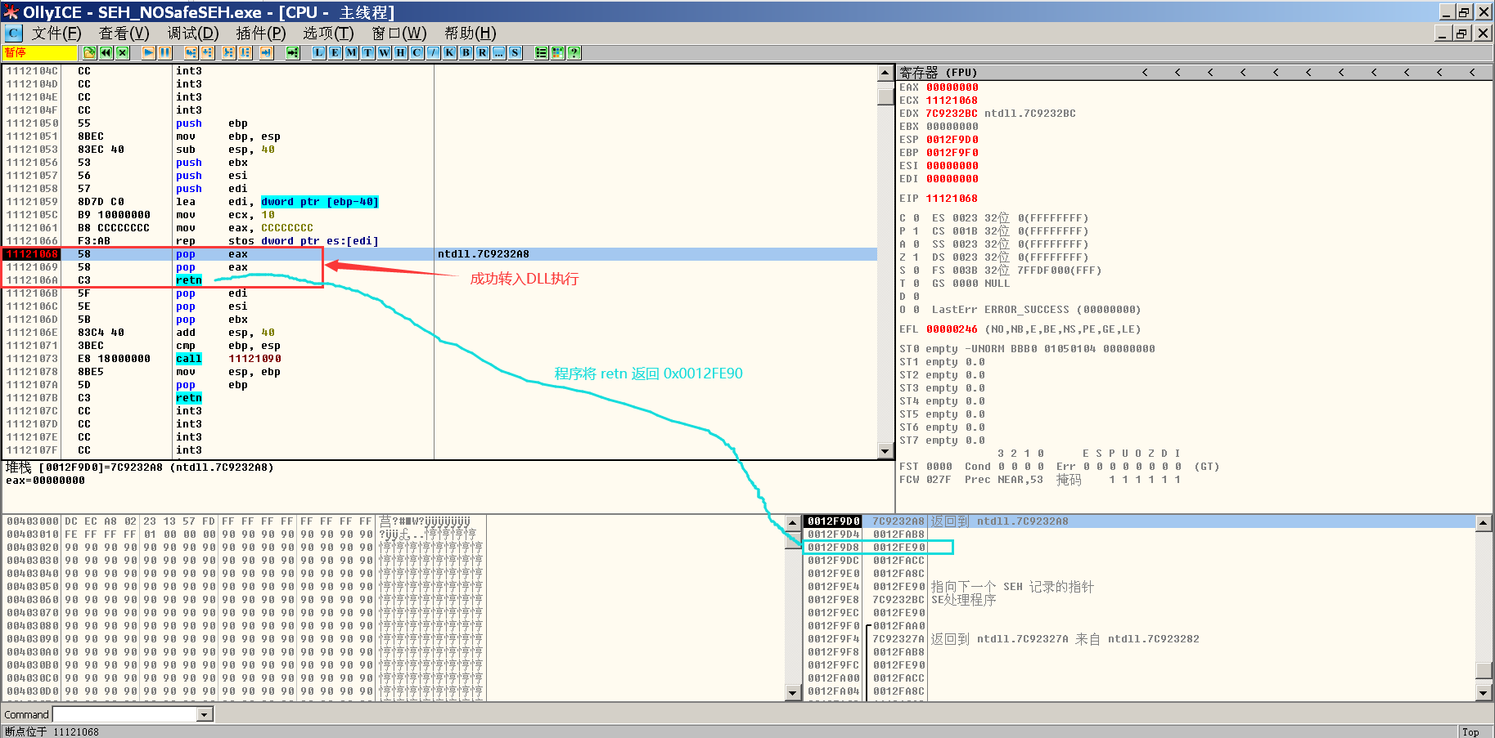
Task: Click inside the Command input field
Action: pos(124,714)
